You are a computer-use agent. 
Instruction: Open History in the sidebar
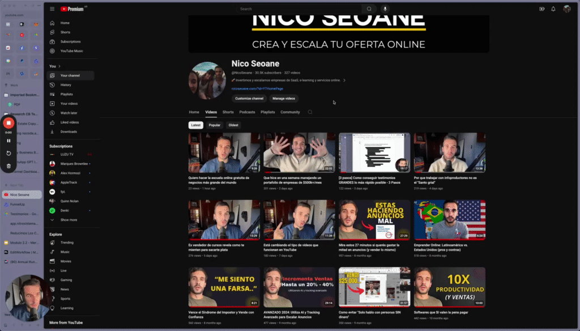[71, 85]
